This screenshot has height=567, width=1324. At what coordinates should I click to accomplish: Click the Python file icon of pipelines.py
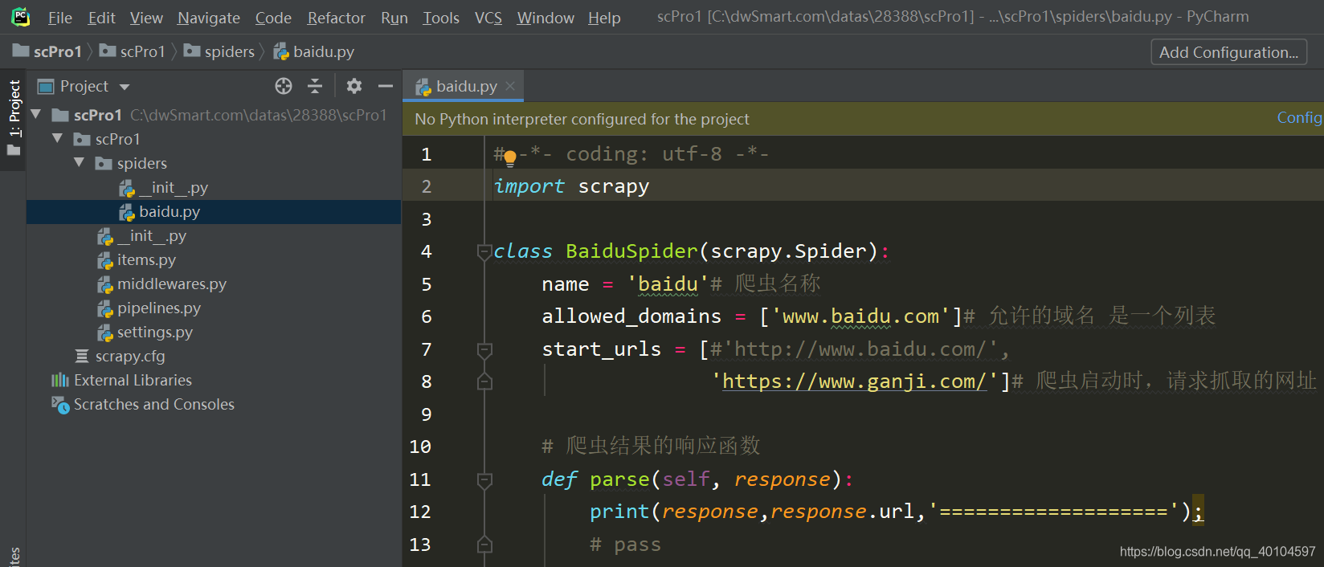(x=105, y=308)
